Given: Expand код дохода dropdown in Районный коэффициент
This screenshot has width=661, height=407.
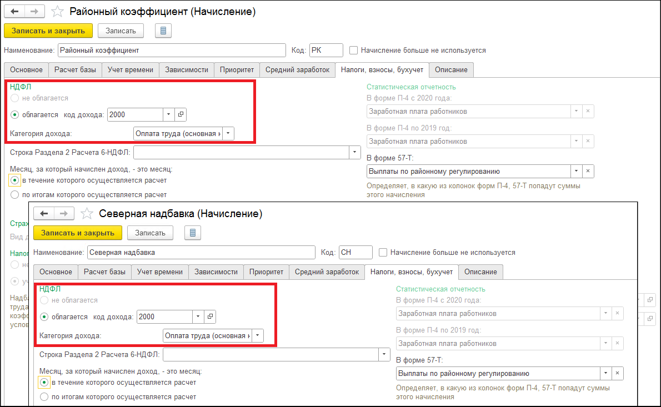Looking at the screenshot, I should click(169, 114).
